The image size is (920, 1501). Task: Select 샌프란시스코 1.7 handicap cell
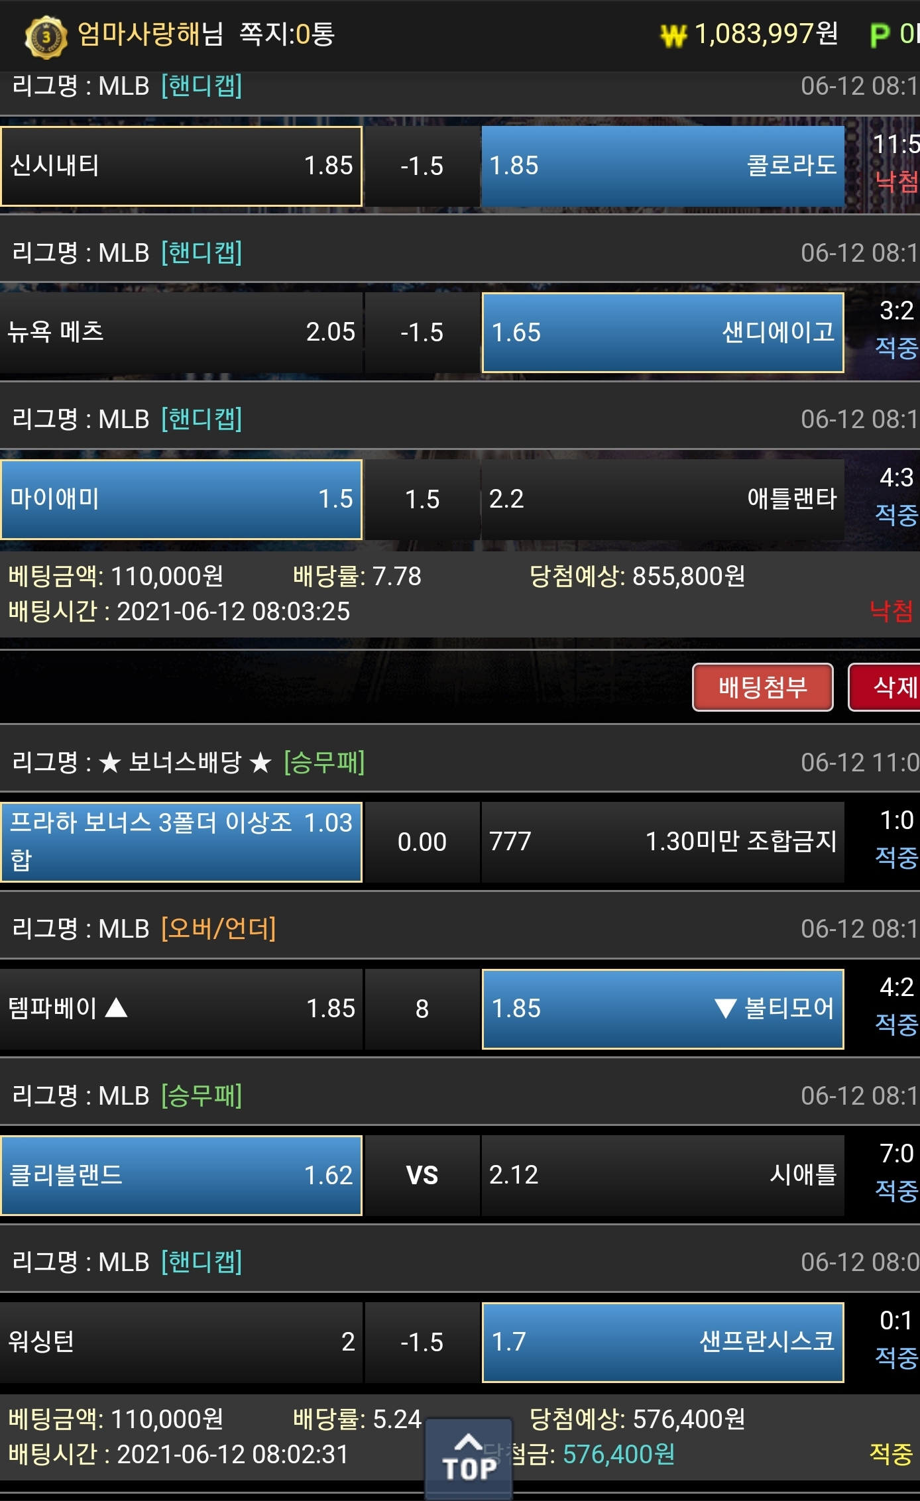tap(663, 1343)
